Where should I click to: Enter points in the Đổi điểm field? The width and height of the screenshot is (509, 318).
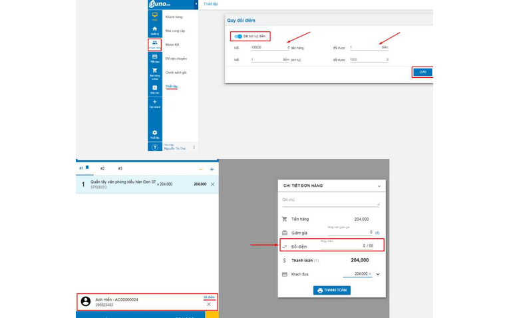click(x=347, y=246)
